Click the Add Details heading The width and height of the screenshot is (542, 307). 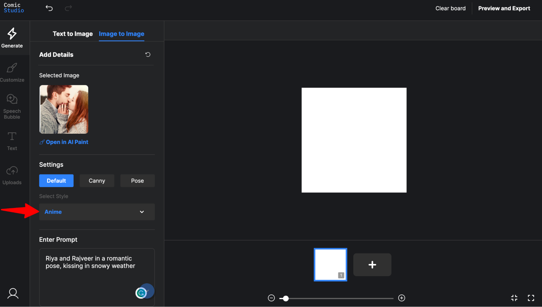tap(56, 55)
